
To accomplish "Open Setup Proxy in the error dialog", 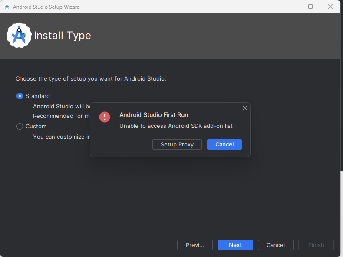I will point(177,144).
